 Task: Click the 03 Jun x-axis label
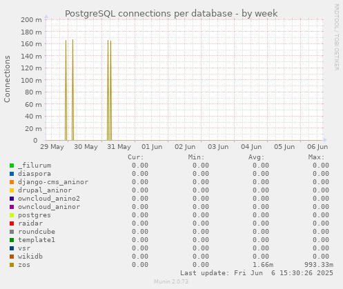point(218,147)
